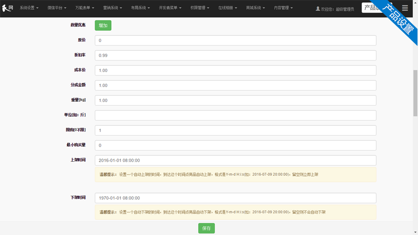Focus the 原价 input field
This screenshot has height=235, width=418.
point(235,40)
